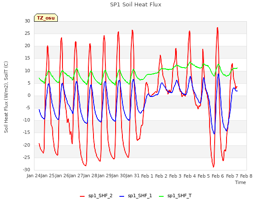Screen dimensions: 272x204
Task: Click the Feb 7 x-axis tick label
Action: click(232, 176)
